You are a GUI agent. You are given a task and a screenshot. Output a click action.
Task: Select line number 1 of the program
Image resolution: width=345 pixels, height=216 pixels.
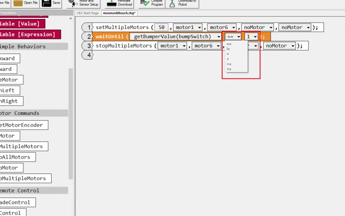pos(88,27)
